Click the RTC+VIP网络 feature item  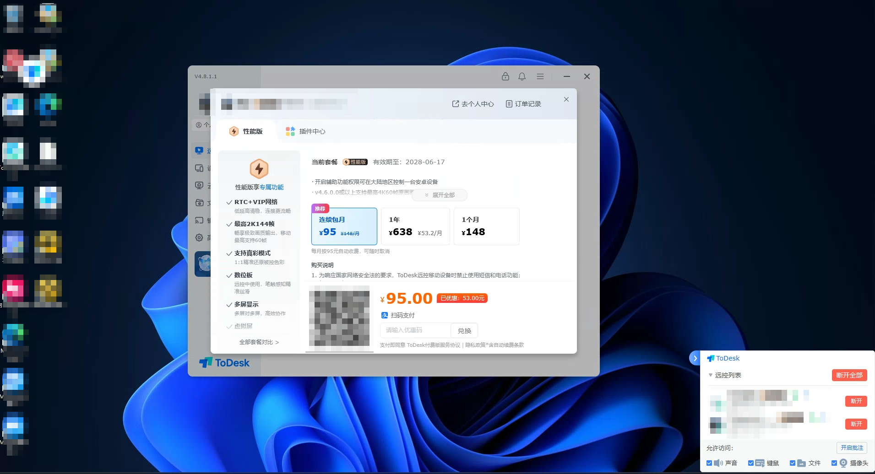(259, 206)
